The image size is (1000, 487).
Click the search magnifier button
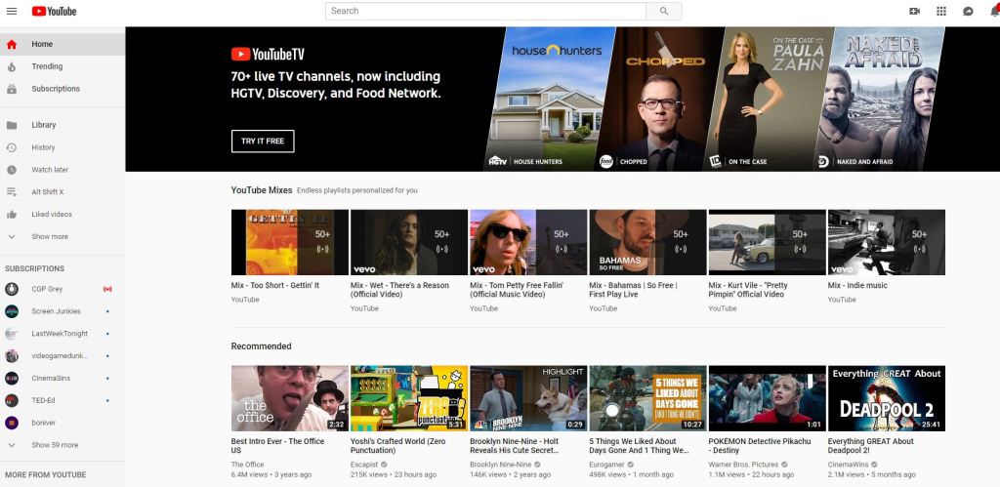click(x=664, y=11)
